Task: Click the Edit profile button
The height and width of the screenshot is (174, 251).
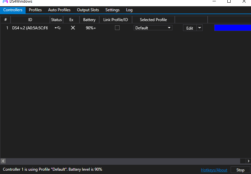Action: click(x=190, y=28)
